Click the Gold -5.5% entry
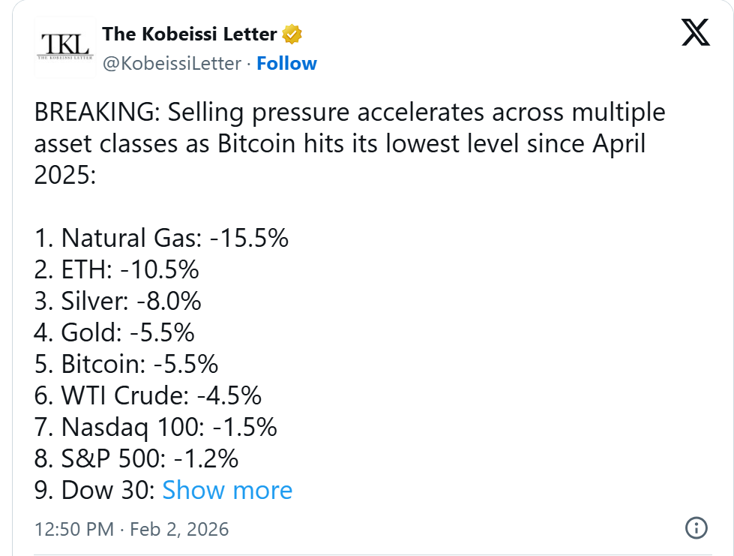734x556 pixels. tap(115, 332)
